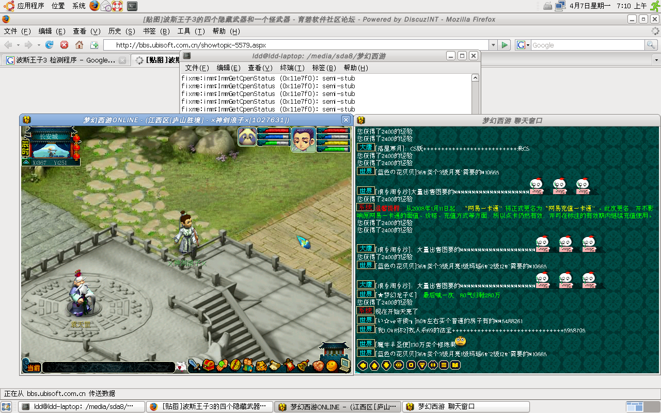Click the list lines icon in chat window toolbar
661x413 pixels.
pyautogui.click(x=444, y=365)
